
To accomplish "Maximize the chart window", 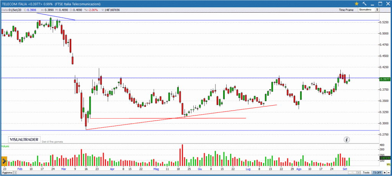I will (380, 4).
